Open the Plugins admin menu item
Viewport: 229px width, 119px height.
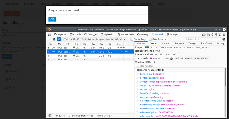(x=160, y=4)
